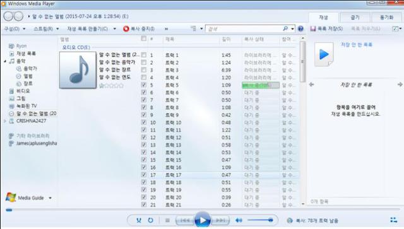Screen dimensions: 404x229
Task: Open list options checkbox icon in right pane
Action: 395,28
